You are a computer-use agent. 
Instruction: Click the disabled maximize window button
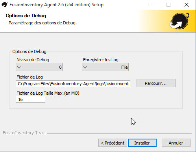coord(168,5)
